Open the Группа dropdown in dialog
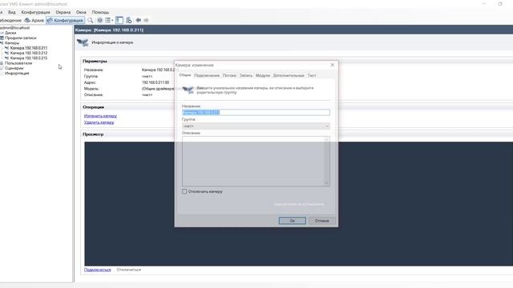 click(256, 126)
